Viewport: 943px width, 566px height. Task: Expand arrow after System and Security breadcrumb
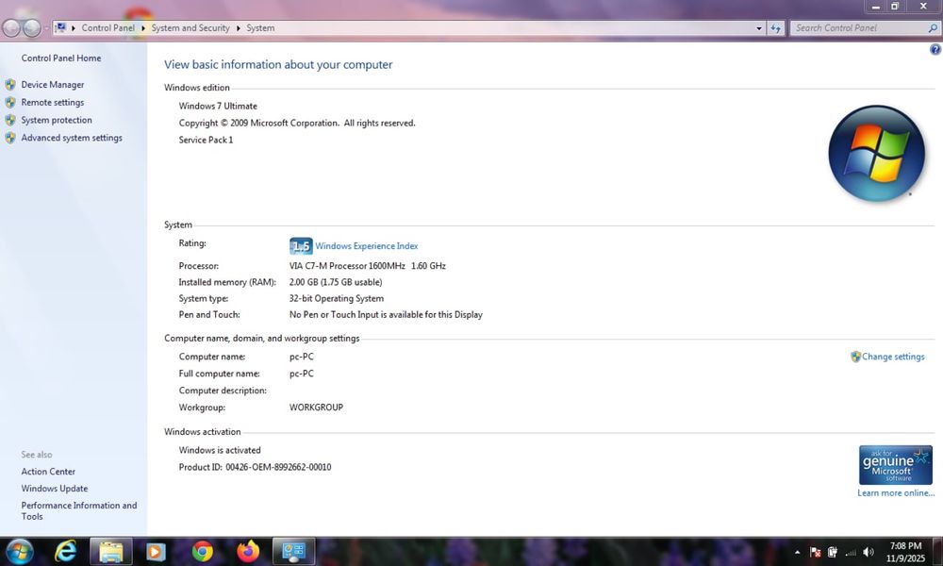(x=239, y=28)
